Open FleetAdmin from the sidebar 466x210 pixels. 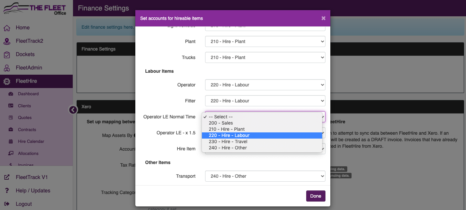coord(29,68)
